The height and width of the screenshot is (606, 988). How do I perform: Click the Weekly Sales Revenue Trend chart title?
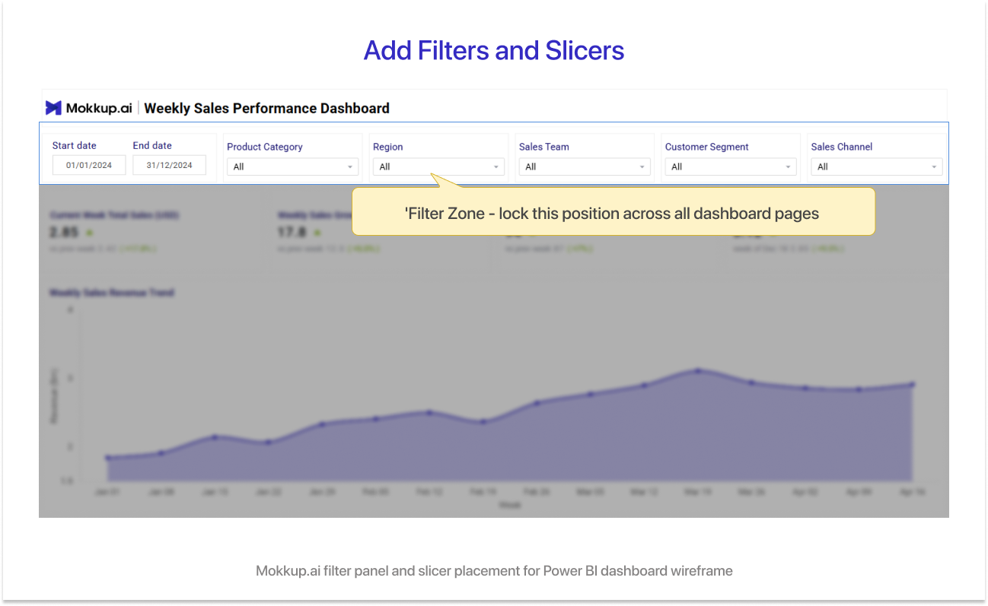pyautogui.click(x=112, y=292)
